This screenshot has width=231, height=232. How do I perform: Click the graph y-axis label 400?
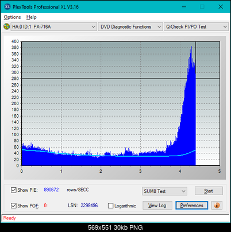click(15, 41)
